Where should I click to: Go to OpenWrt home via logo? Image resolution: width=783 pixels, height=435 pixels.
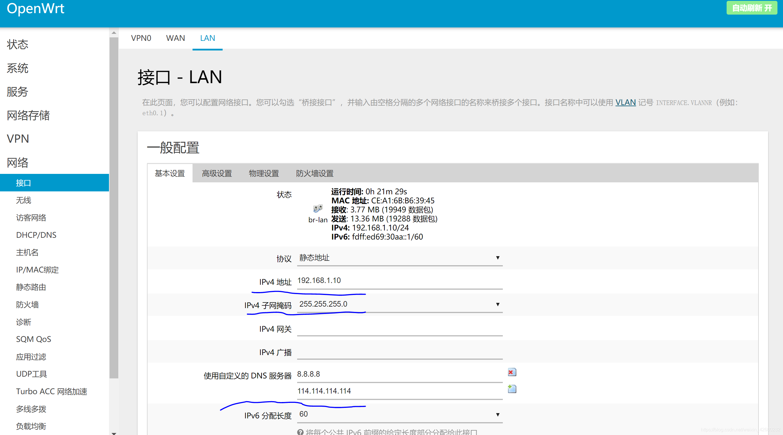click(36, 8)
